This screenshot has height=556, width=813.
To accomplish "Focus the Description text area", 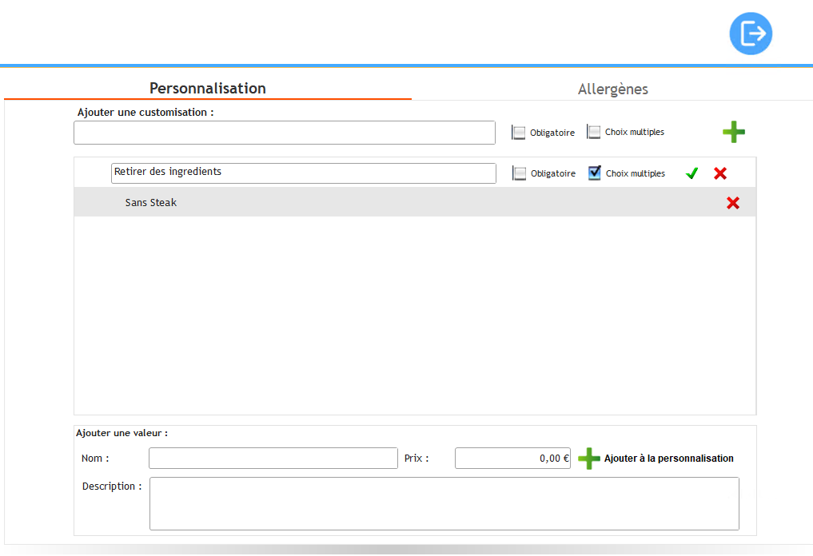I will (444, 503).
